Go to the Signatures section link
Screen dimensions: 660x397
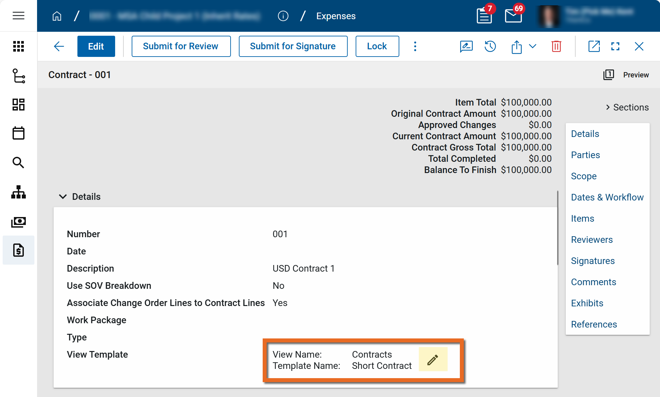click(593, 261)
